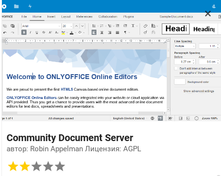The image size is (221, 176).
Task: Redo the last action
Action: click(13, 32)
